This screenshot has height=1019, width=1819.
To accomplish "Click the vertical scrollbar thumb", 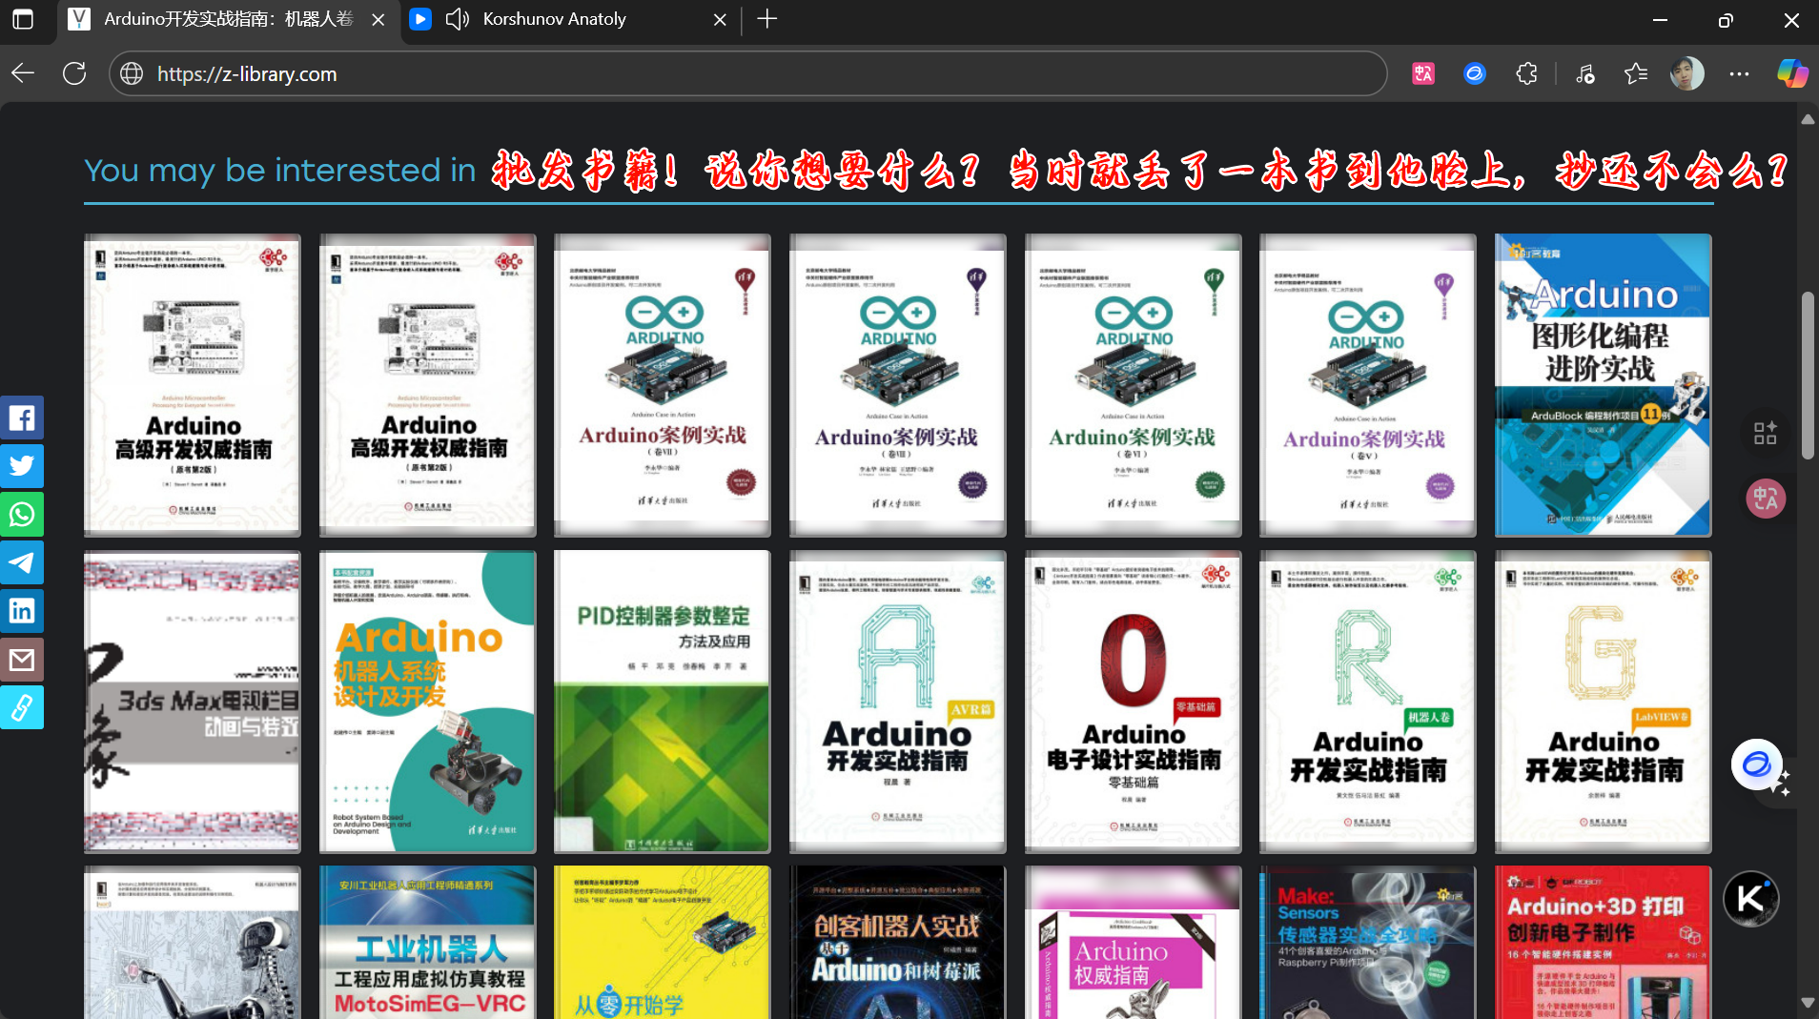I will click(x=1808, y=376).
